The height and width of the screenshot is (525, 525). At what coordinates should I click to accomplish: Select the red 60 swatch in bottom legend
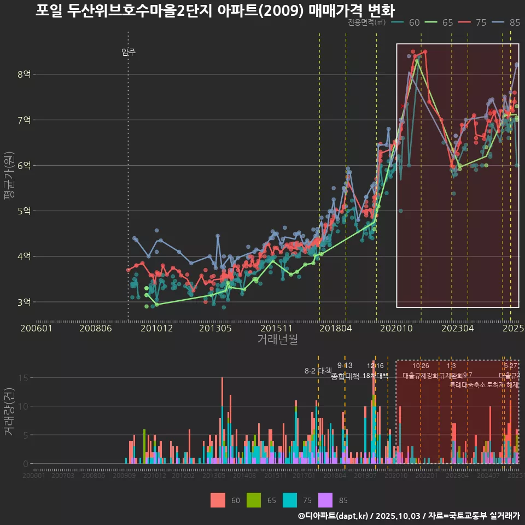pos(218,500)
